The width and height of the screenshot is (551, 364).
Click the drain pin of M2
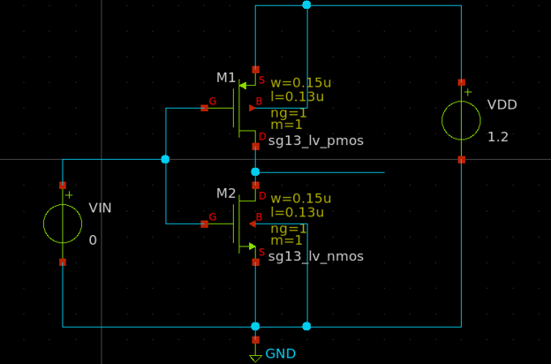click(255, 186)
